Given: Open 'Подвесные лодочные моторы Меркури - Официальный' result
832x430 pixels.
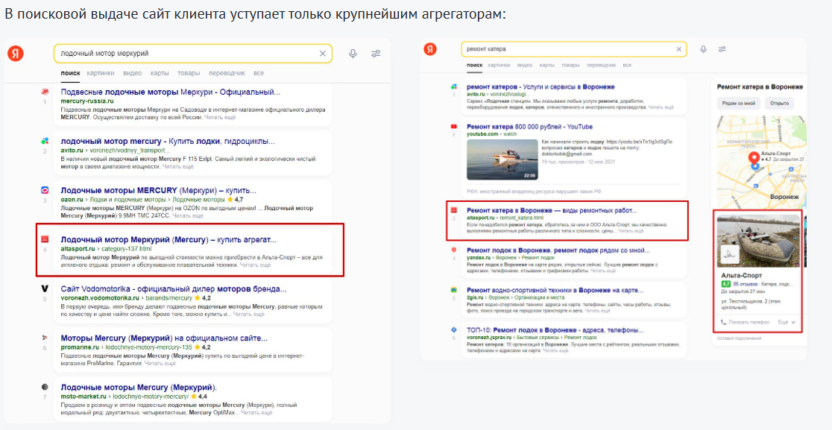Looking at the screenshot, I should click(x=171, y=92).
